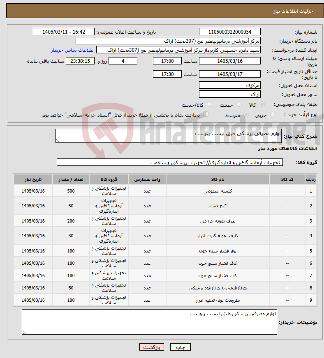This screenshot has height=358, width=324.
Task: Click the buyer organization name field
Action: 168,41
